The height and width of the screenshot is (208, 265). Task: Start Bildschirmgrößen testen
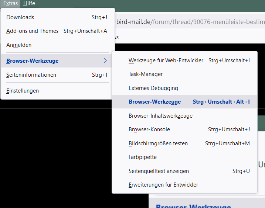[x=158, y=143]
